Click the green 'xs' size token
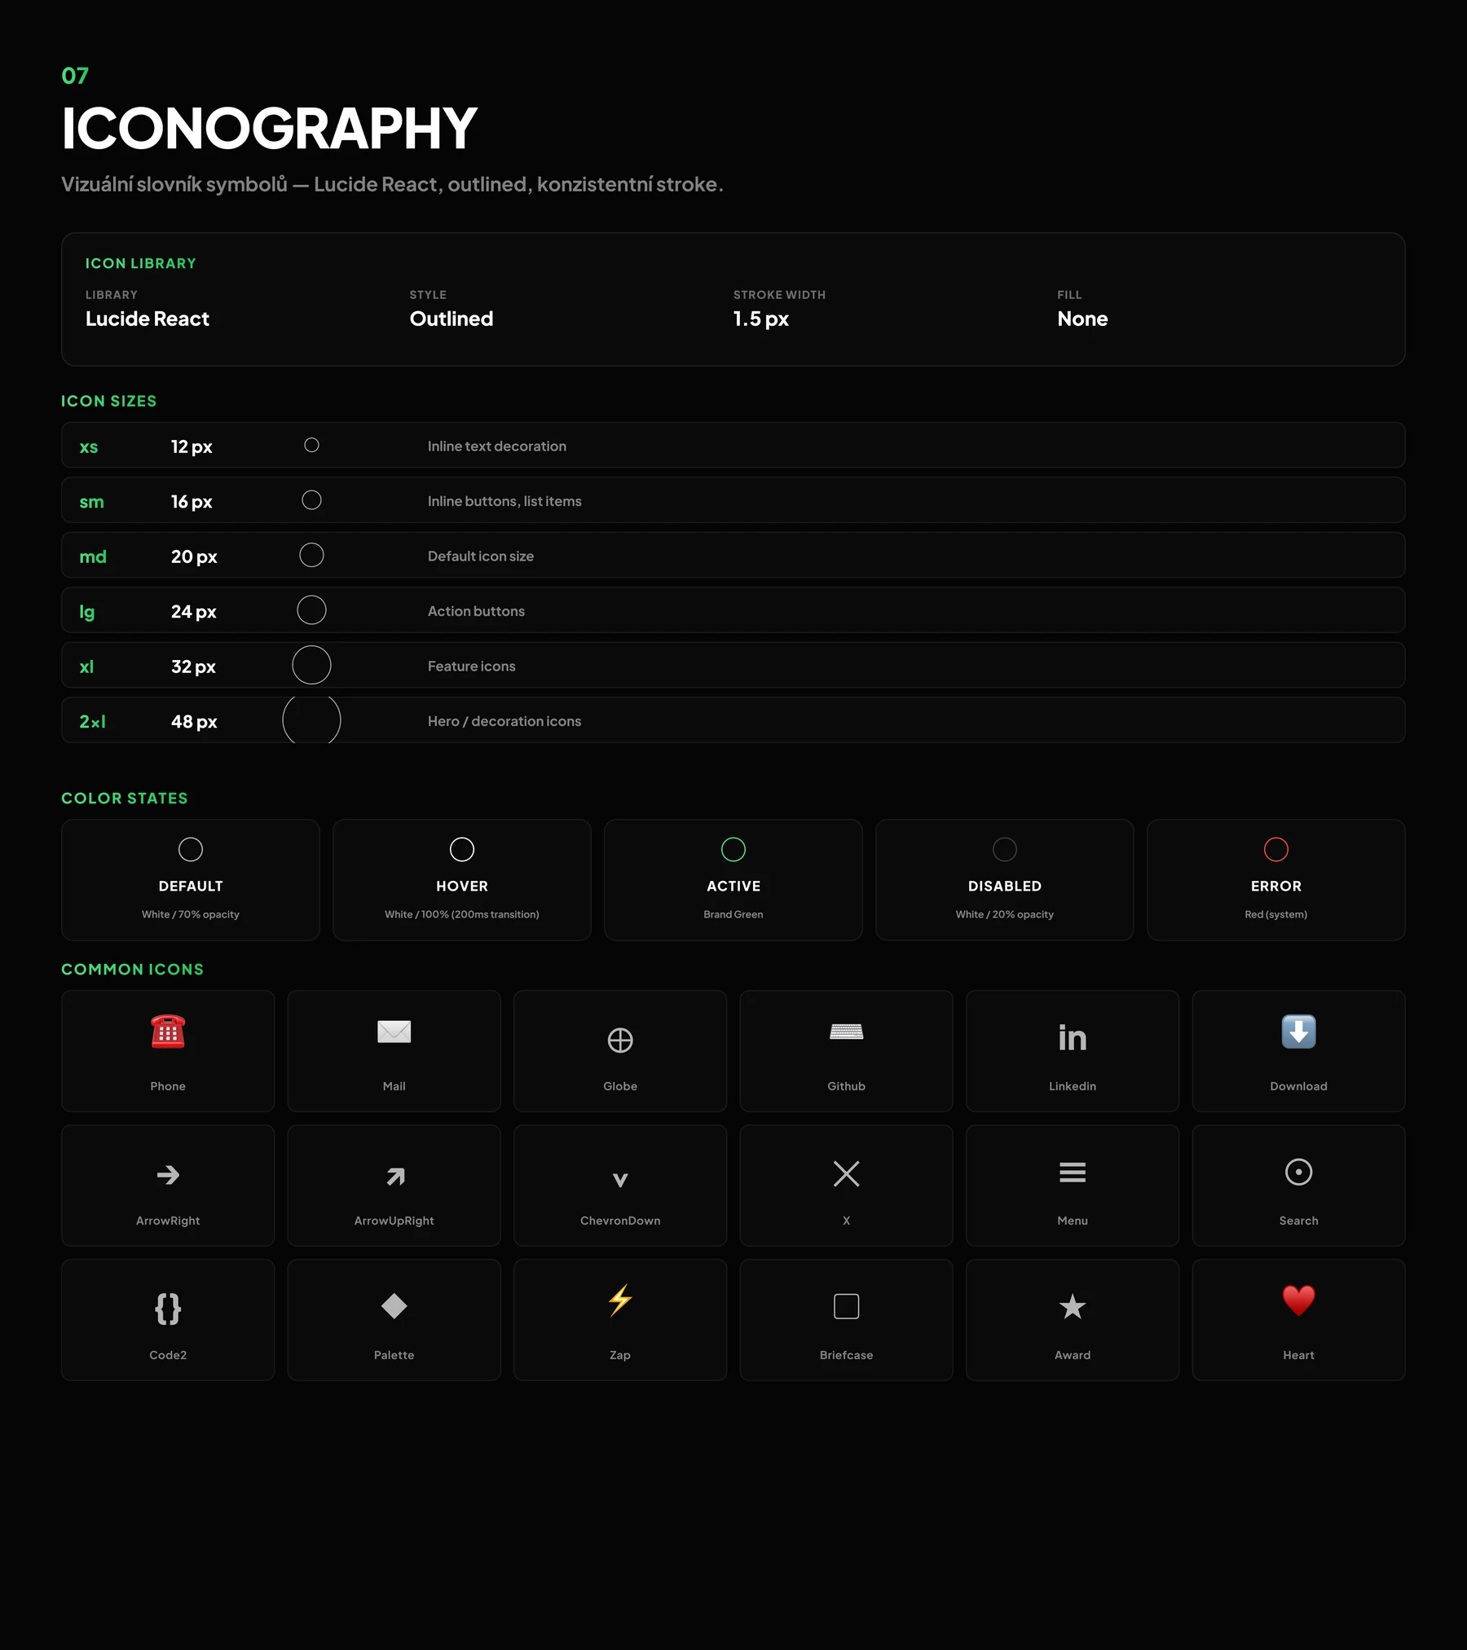Viewport: 1467px width, 1650px height. [89, 447]
